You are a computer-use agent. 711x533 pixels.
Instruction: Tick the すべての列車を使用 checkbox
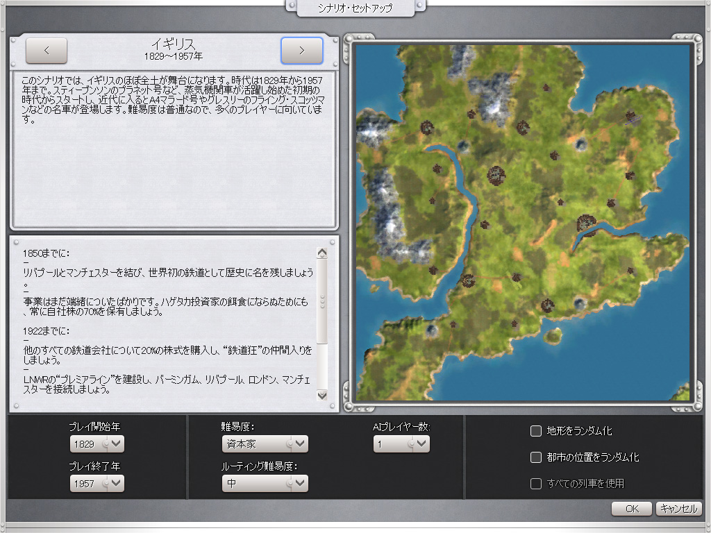(x=536, y=484)
